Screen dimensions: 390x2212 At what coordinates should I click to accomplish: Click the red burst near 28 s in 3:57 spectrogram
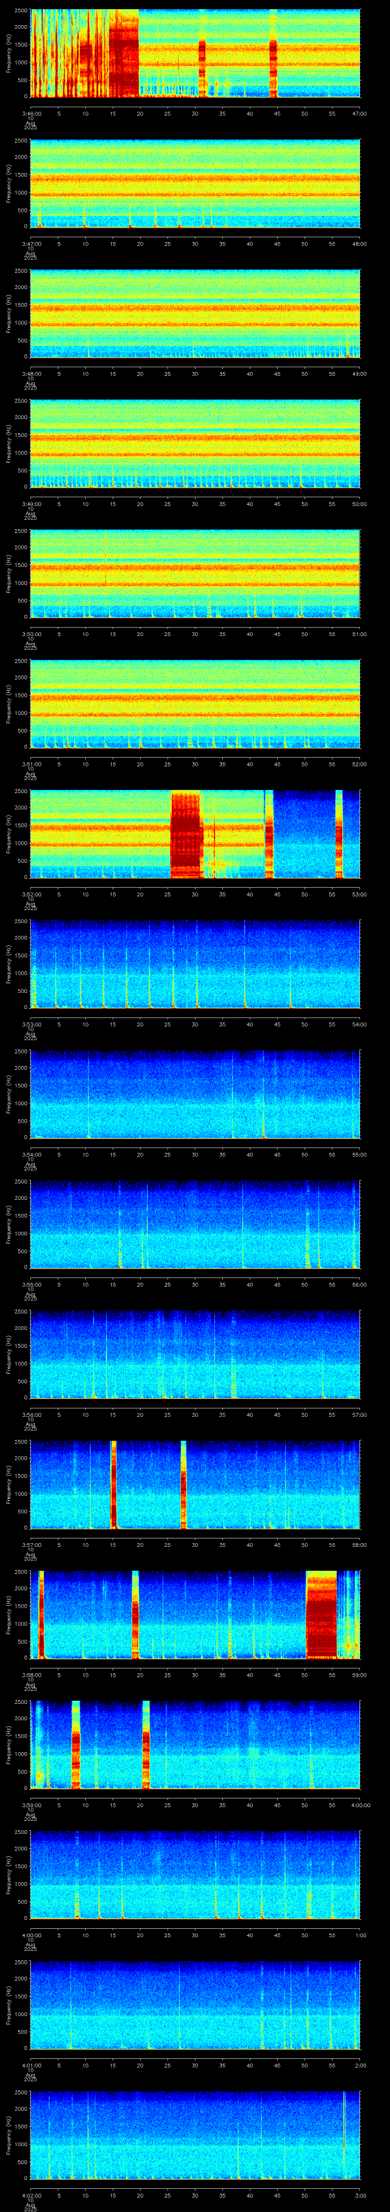(x=184, y=1485)
